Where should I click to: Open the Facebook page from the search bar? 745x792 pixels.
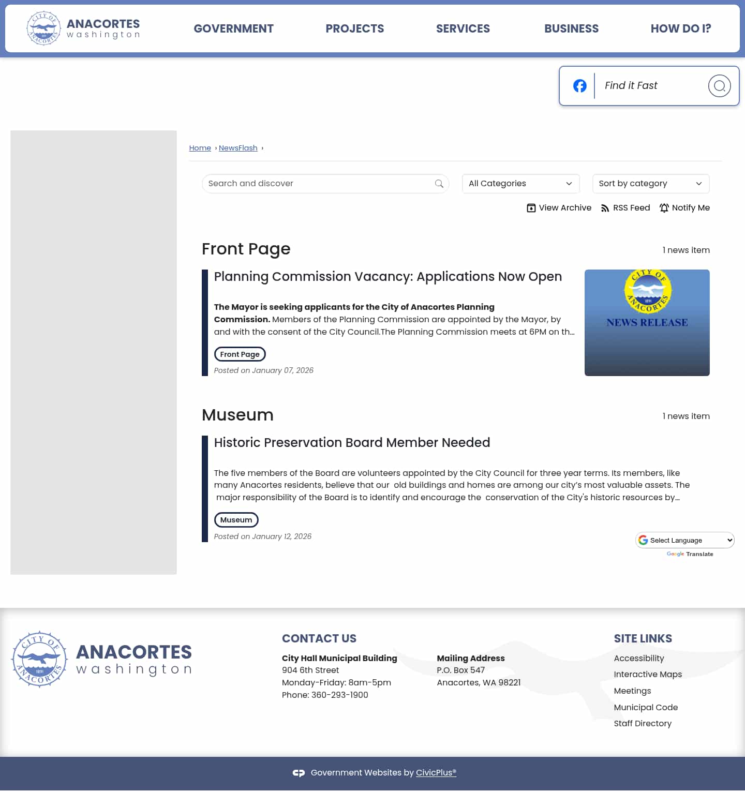coord(579,86)
